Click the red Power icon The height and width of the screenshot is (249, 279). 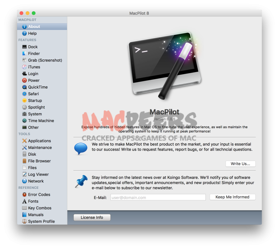click(x=24, y=80)
